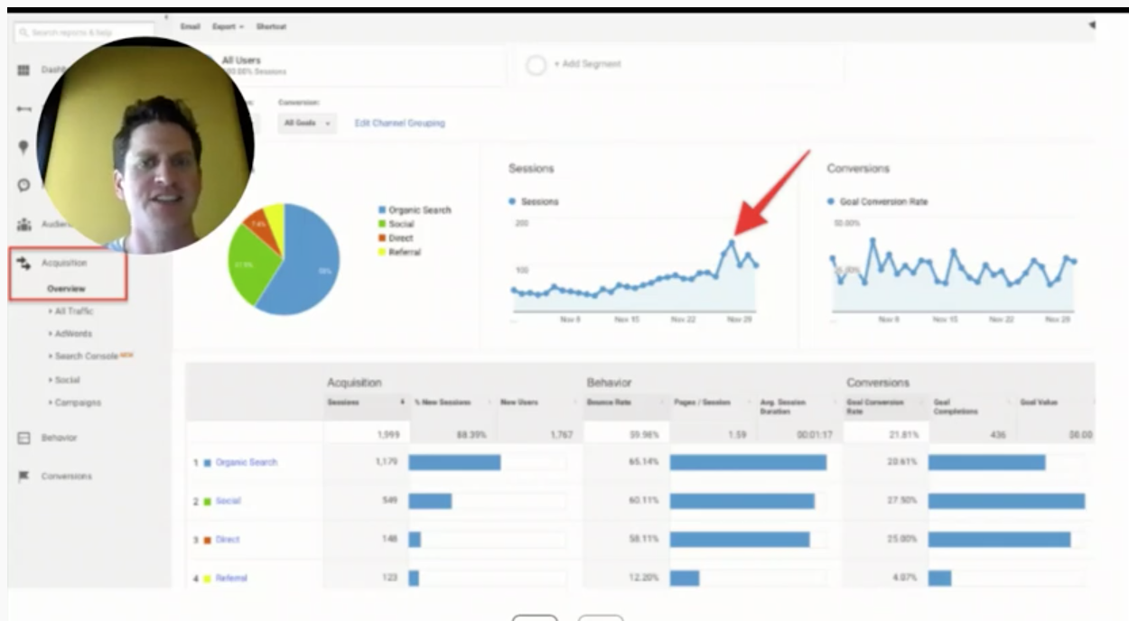Open the All Goals conversion dropdown
The width and height of the screenshot is (1129, 621).
tap(307, 123)
